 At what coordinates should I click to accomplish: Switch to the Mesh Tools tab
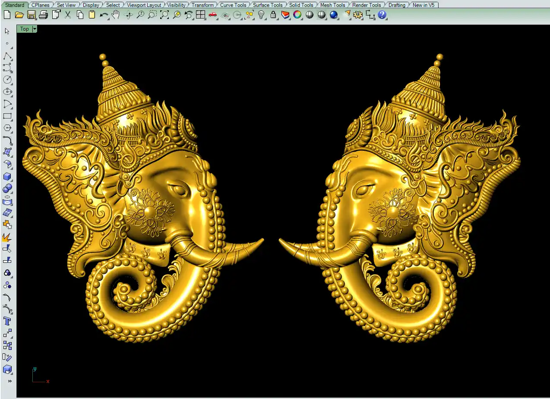pyautogui.click(x=332, y=5)
